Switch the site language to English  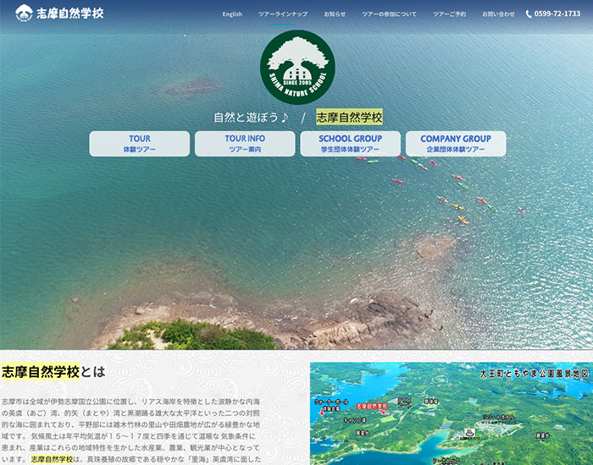pos(232,14)
